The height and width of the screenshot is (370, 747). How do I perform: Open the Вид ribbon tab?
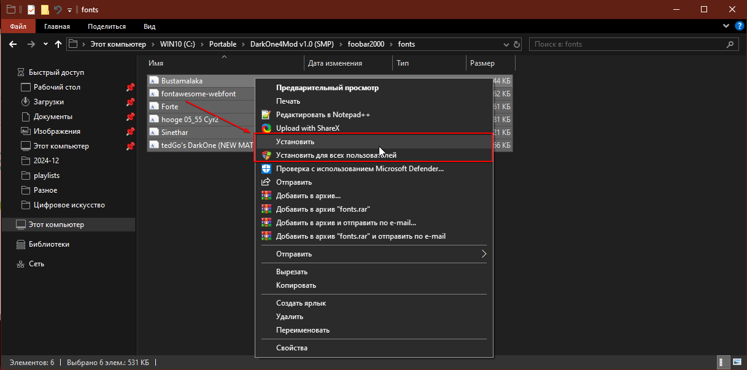149,26
